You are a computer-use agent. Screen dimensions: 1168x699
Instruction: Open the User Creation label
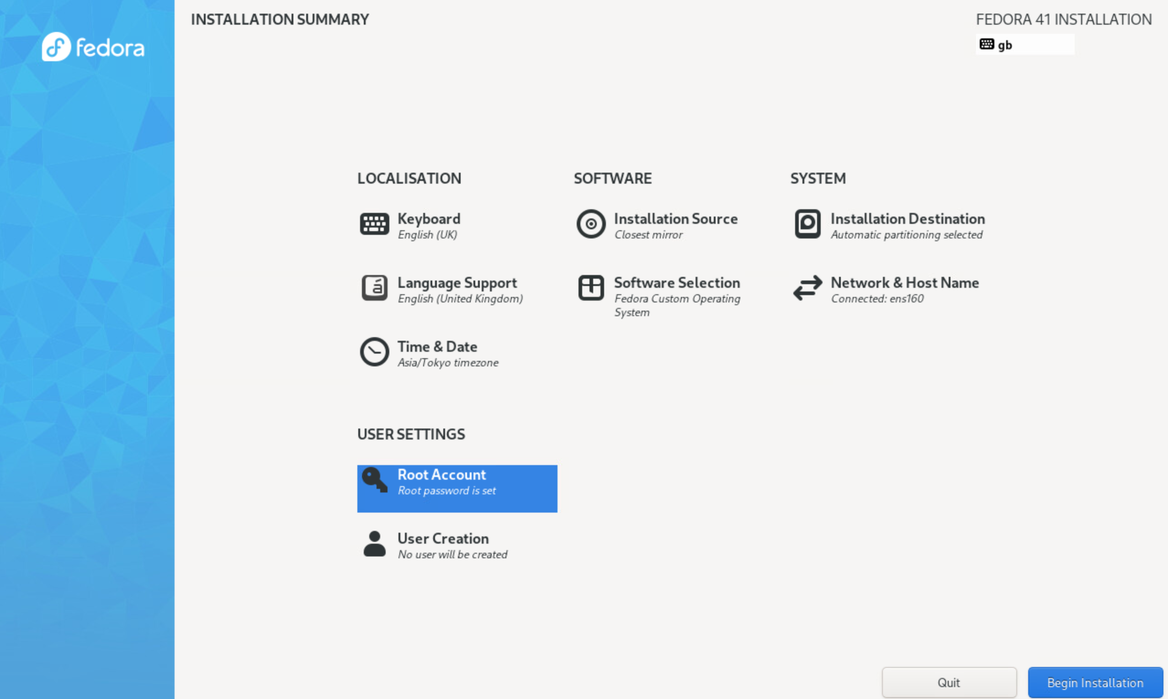tap(443, 539)
